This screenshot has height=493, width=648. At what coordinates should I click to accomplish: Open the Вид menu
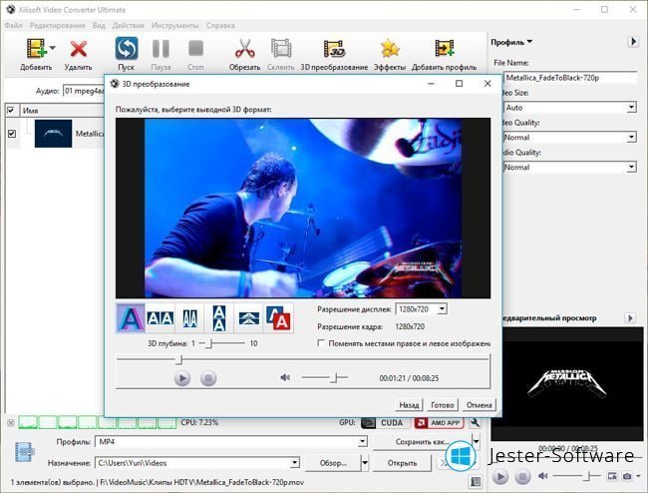click(x=99, y=25)
